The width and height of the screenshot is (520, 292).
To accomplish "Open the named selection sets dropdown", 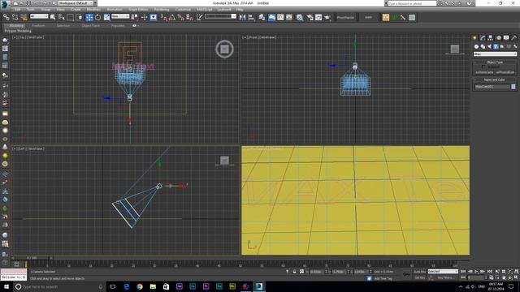I will click(220, 16).
